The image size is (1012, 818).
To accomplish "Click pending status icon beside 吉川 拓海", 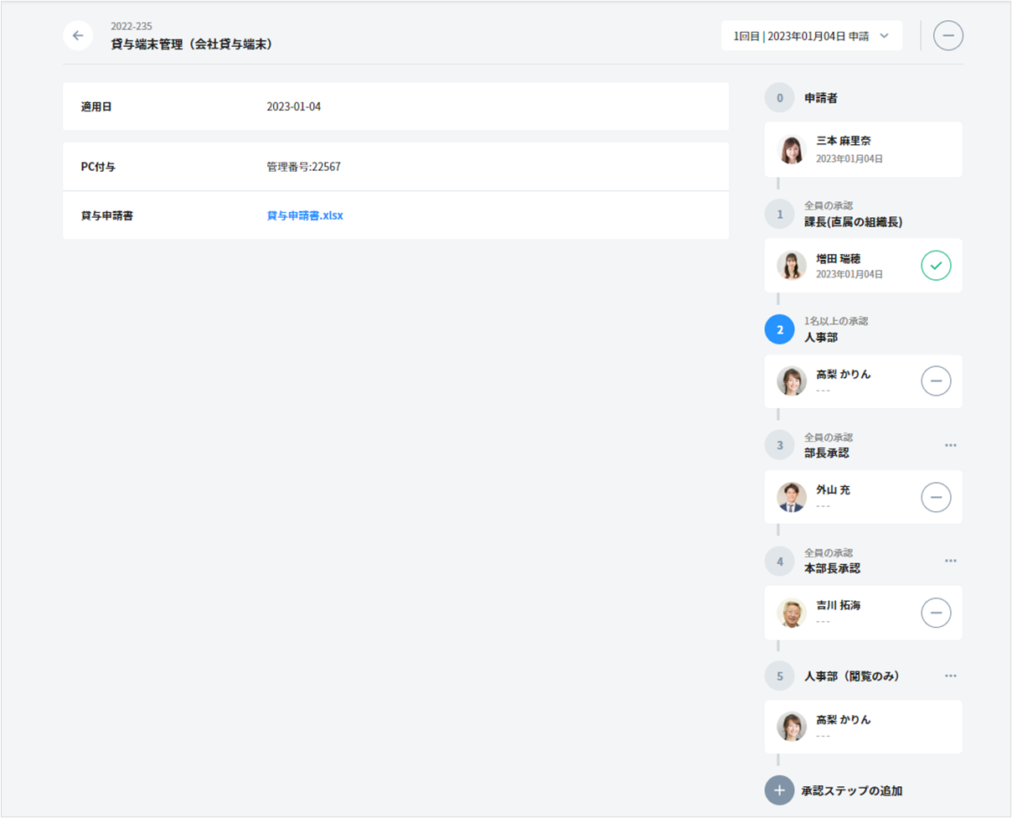I will 936,613.
